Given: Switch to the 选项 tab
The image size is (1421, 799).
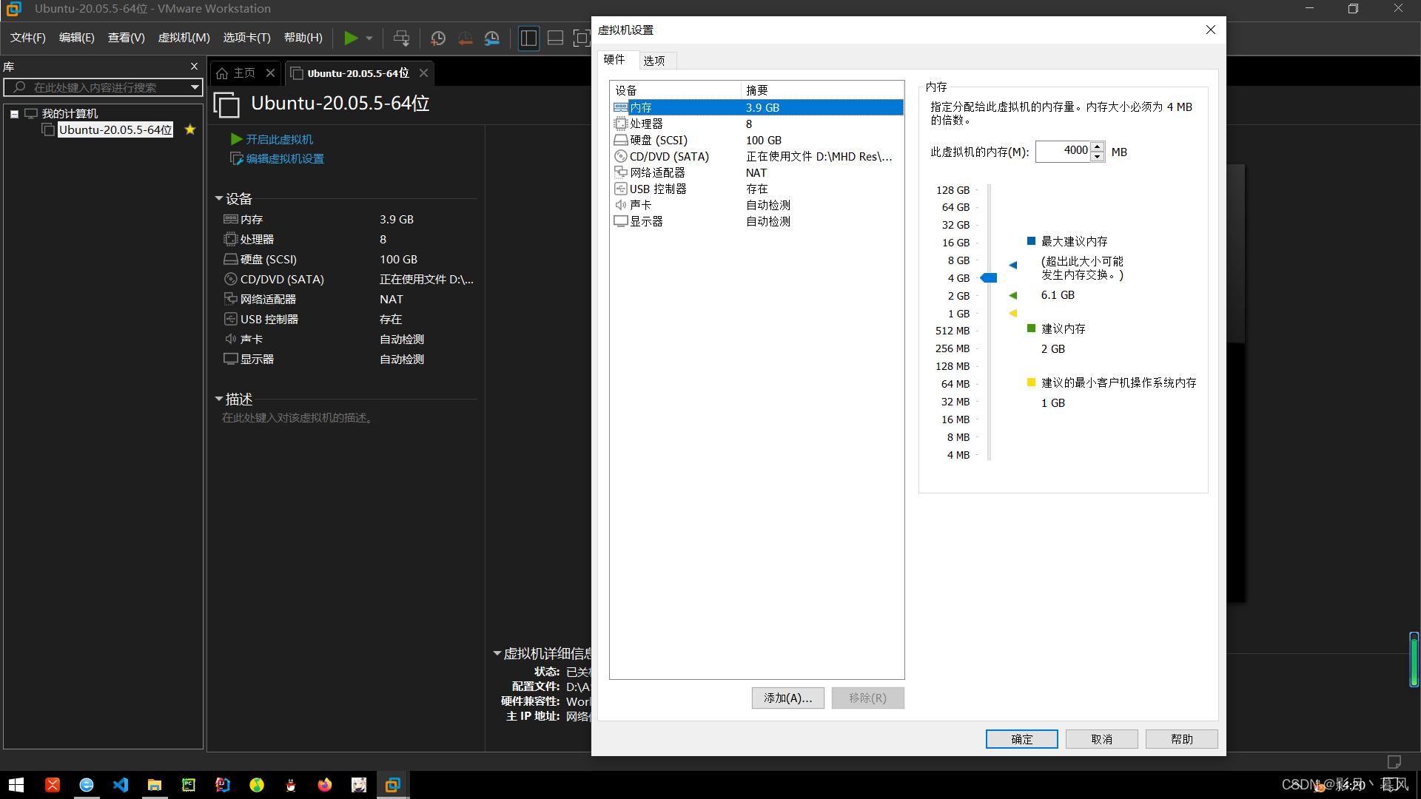Looking at the screenshot, I should [x=654, y=61].
